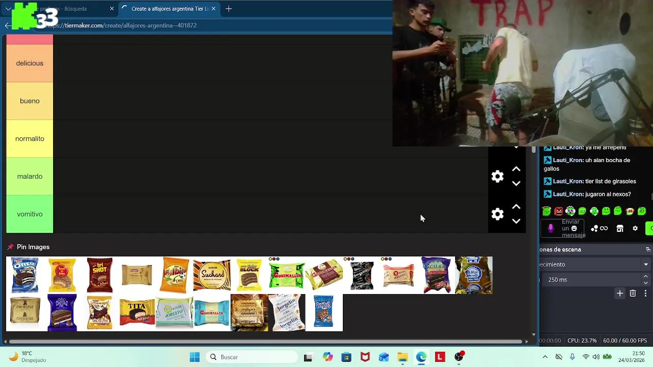Screen dimensions: 653x367
Task: Click Lauti_Kron username on girasoles message
Action: 568,181
